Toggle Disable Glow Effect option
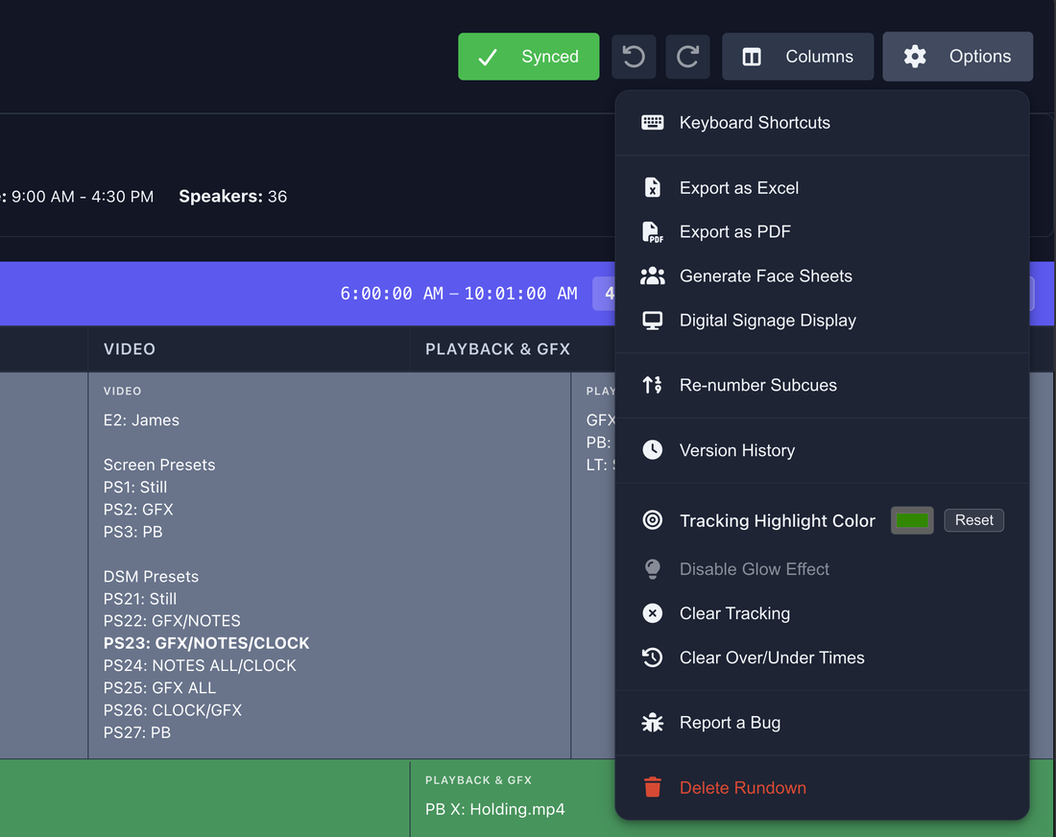1056x837 pixels. (x=822, y=569)
